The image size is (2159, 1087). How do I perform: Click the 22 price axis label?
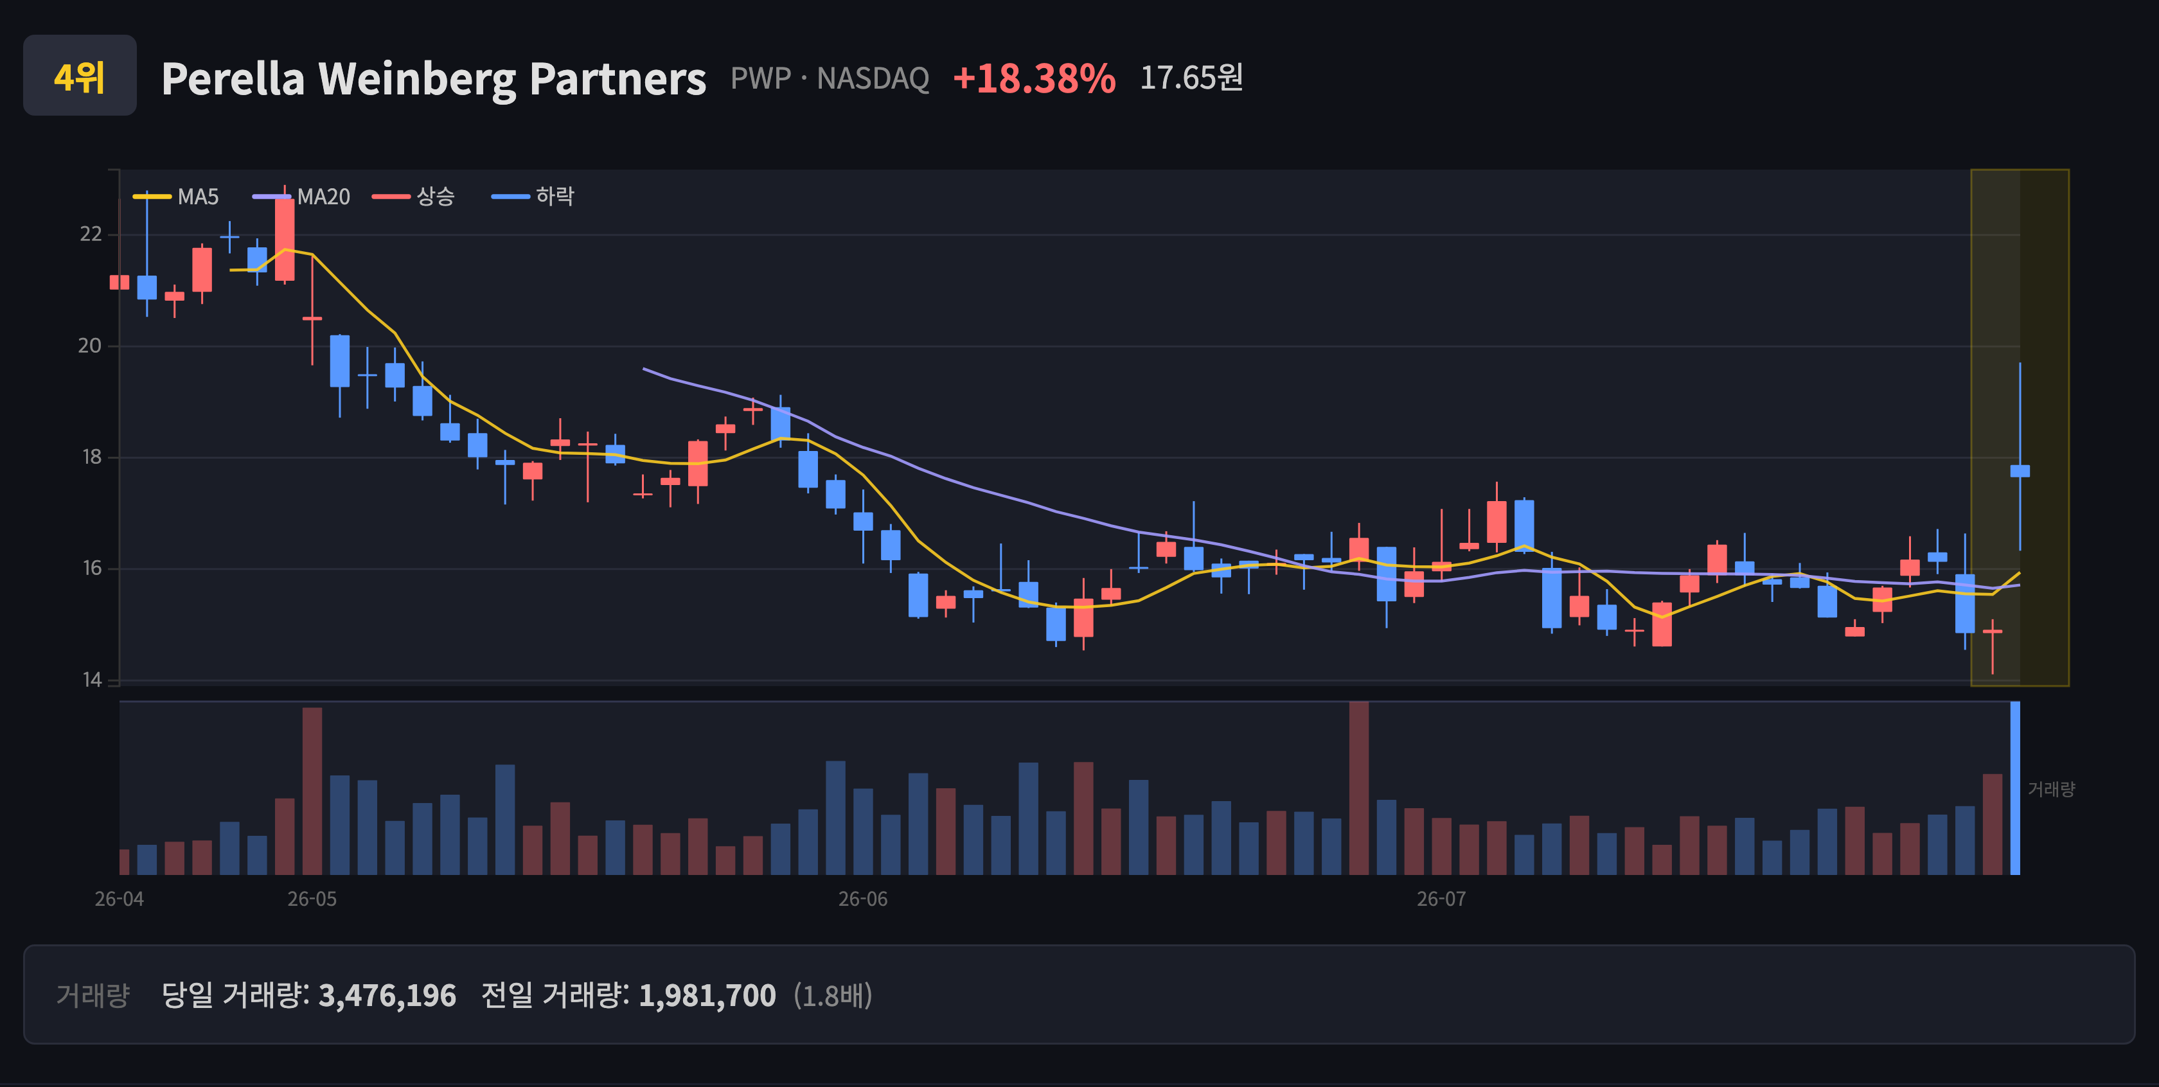[x=91, y=234]
